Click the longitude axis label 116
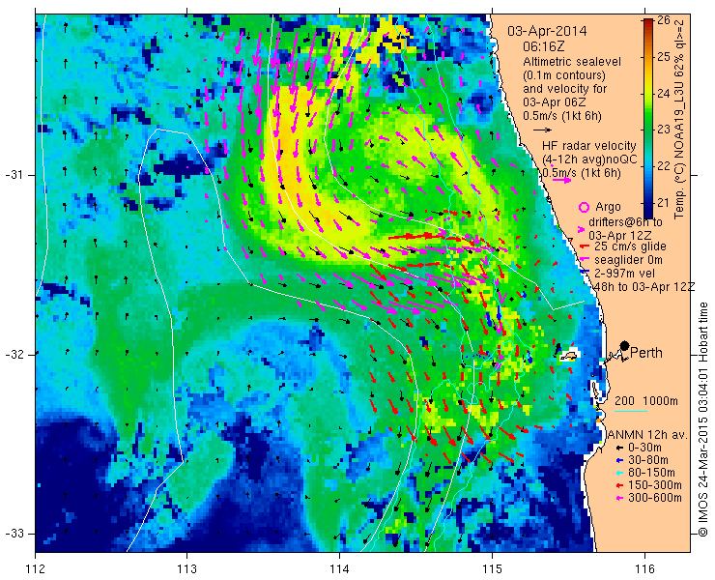 [644, 569]
